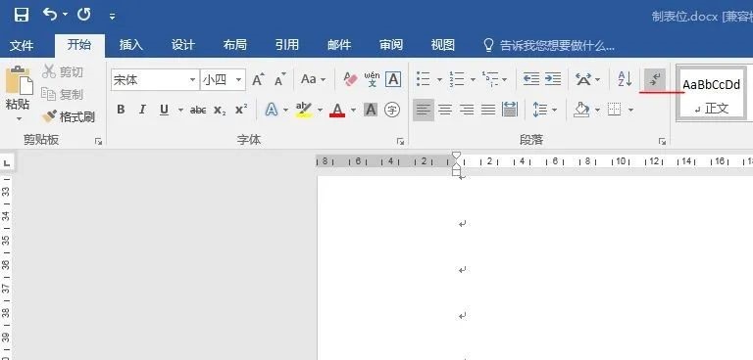Customize the Quick Access Toolbar
The width and height of the screenshot is (753, 360).
pos(112,17)
